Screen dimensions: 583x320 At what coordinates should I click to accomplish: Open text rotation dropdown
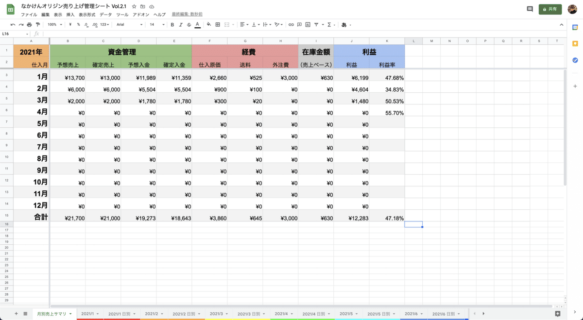(278, 24)
